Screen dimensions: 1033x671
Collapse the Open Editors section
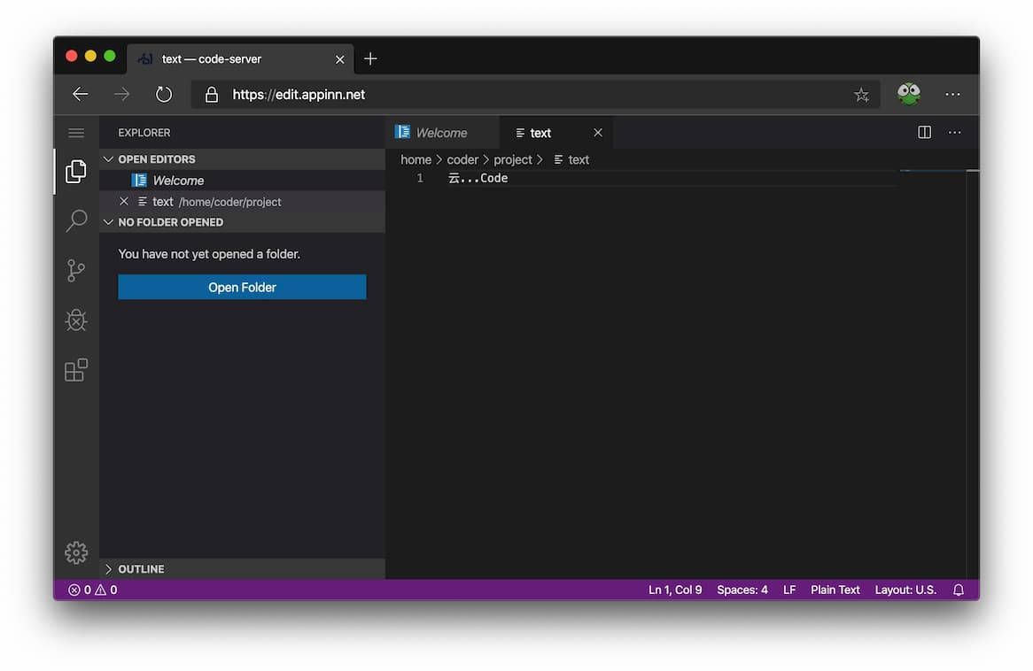(156, 159)
